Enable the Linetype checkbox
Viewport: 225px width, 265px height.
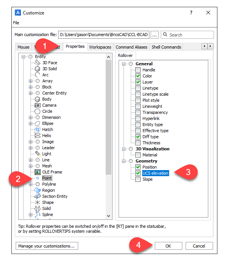point(138,88)
